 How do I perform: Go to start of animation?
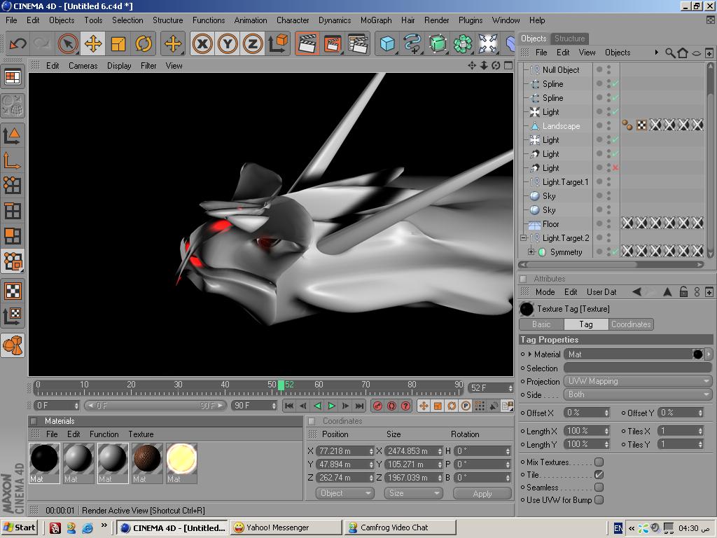pos(289,406)
